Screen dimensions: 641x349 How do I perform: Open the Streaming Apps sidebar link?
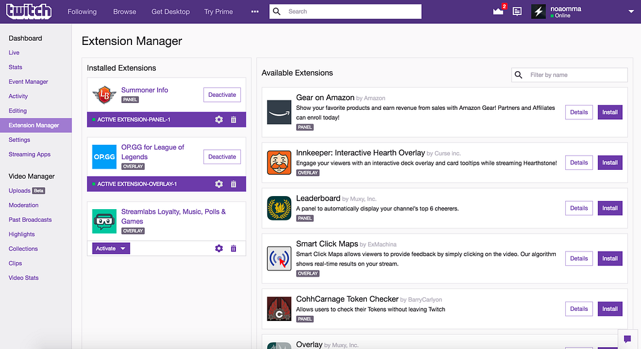(x=29, y=154)
